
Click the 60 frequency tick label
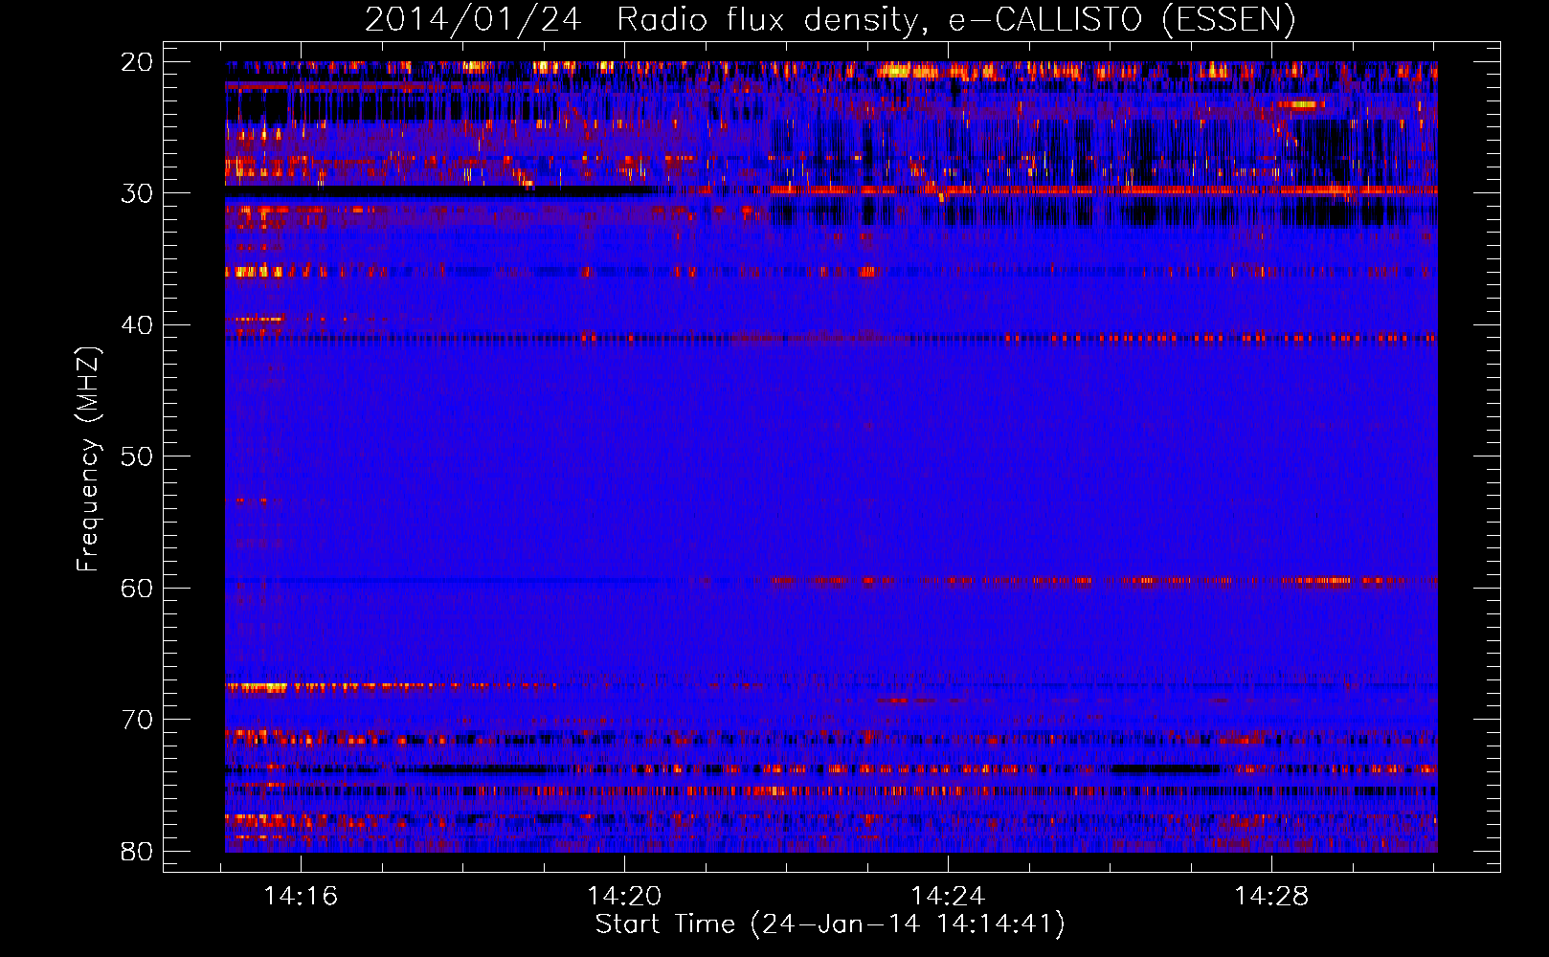[x=137, y=588]
